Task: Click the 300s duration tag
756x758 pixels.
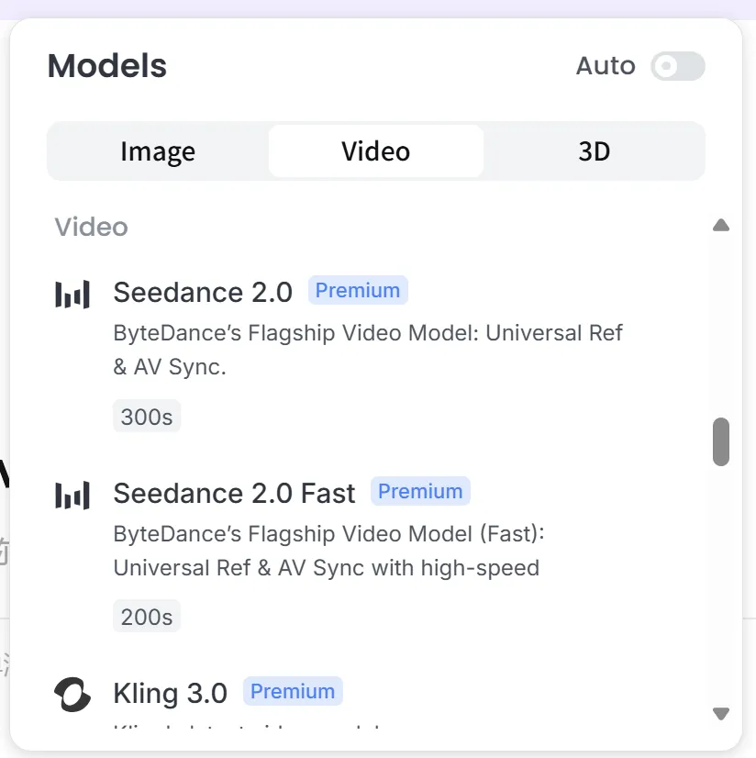Action: (x=147, y=417)
